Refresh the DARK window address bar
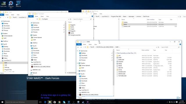186x104 pixels. (x=158, y=47)
